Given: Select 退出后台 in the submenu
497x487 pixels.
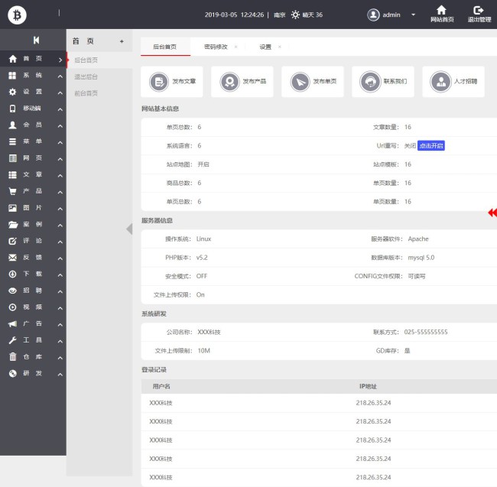Looking at the screenshot, I should [x=86, y=76].
